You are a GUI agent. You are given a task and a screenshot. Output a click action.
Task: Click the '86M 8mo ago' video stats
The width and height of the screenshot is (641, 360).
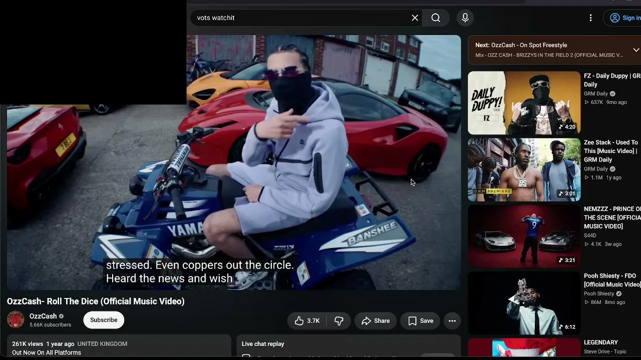coord(605,302)
